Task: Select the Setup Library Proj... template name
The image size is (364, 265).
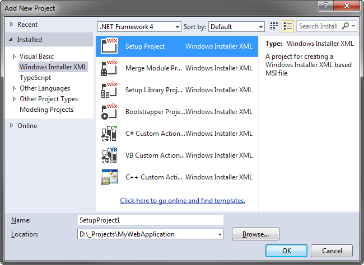Action: (x=153, y=90)
